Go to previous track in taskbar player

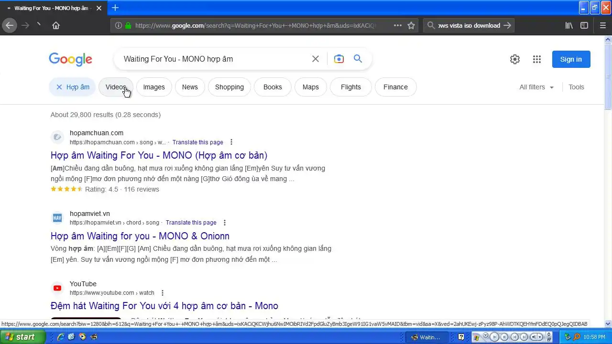(514, 337)
